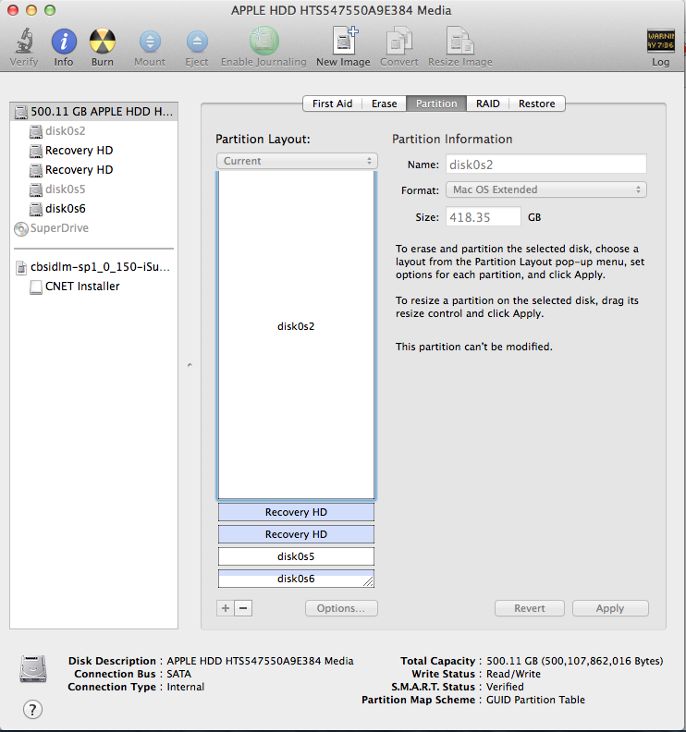Select disk0s5 block in partition map
The width and height of the screenshot is (686, 732).
296,556
